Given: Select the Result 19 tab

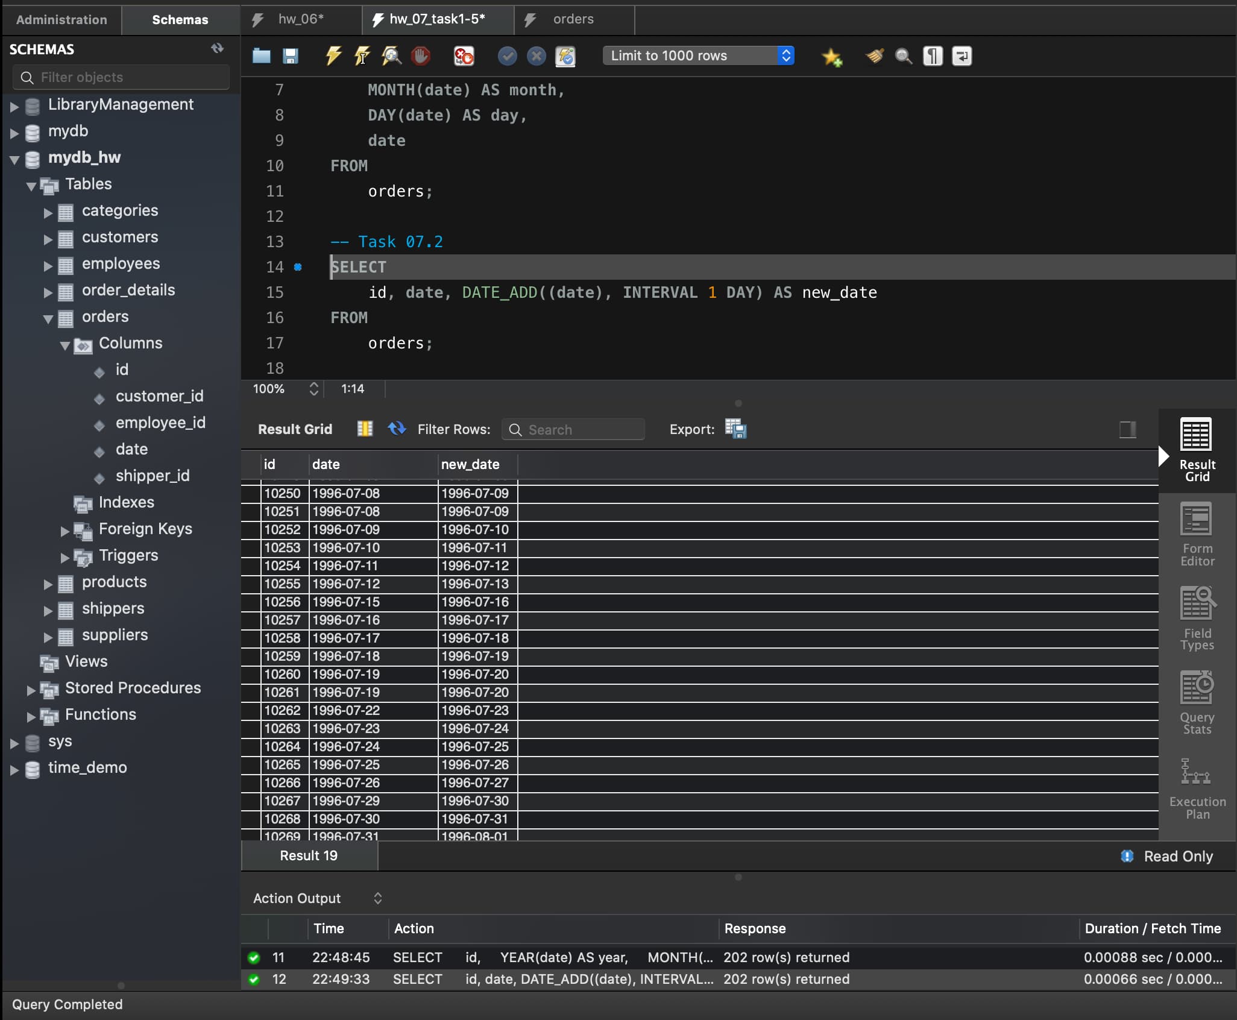Looking at the screenshot, I should [x=309, y=856].
